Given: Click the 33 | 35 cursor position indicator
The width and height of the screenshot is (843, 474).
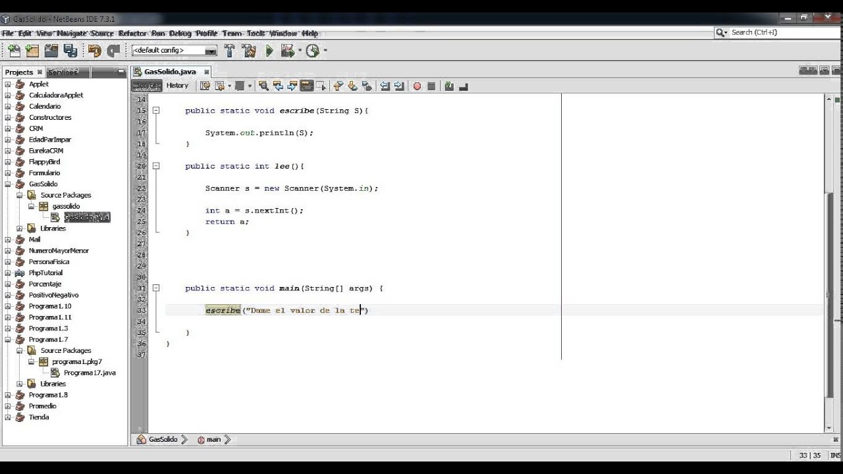Looking at the screenshot, I should [x=809, y=455].
